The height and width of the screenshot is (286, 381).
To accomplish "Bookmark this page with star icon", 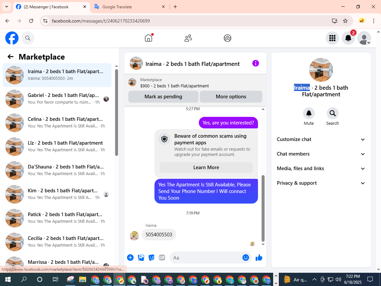I will pos(345,21).
